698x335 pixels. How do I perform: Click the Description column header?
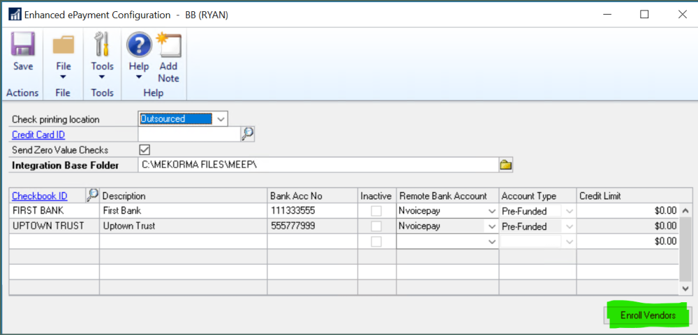point(184,196)
